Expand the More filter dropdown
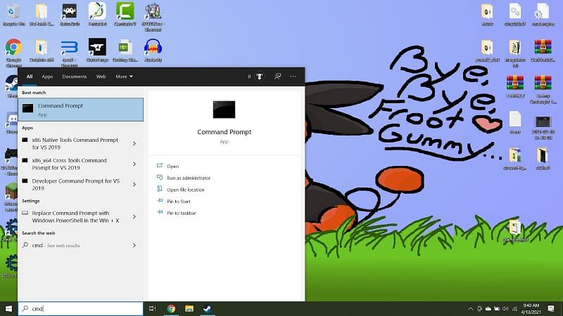563x316 pixels. pos(124,77)
